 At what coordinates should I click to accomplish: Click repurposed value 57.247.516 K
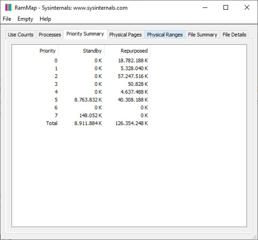point(133,76)
